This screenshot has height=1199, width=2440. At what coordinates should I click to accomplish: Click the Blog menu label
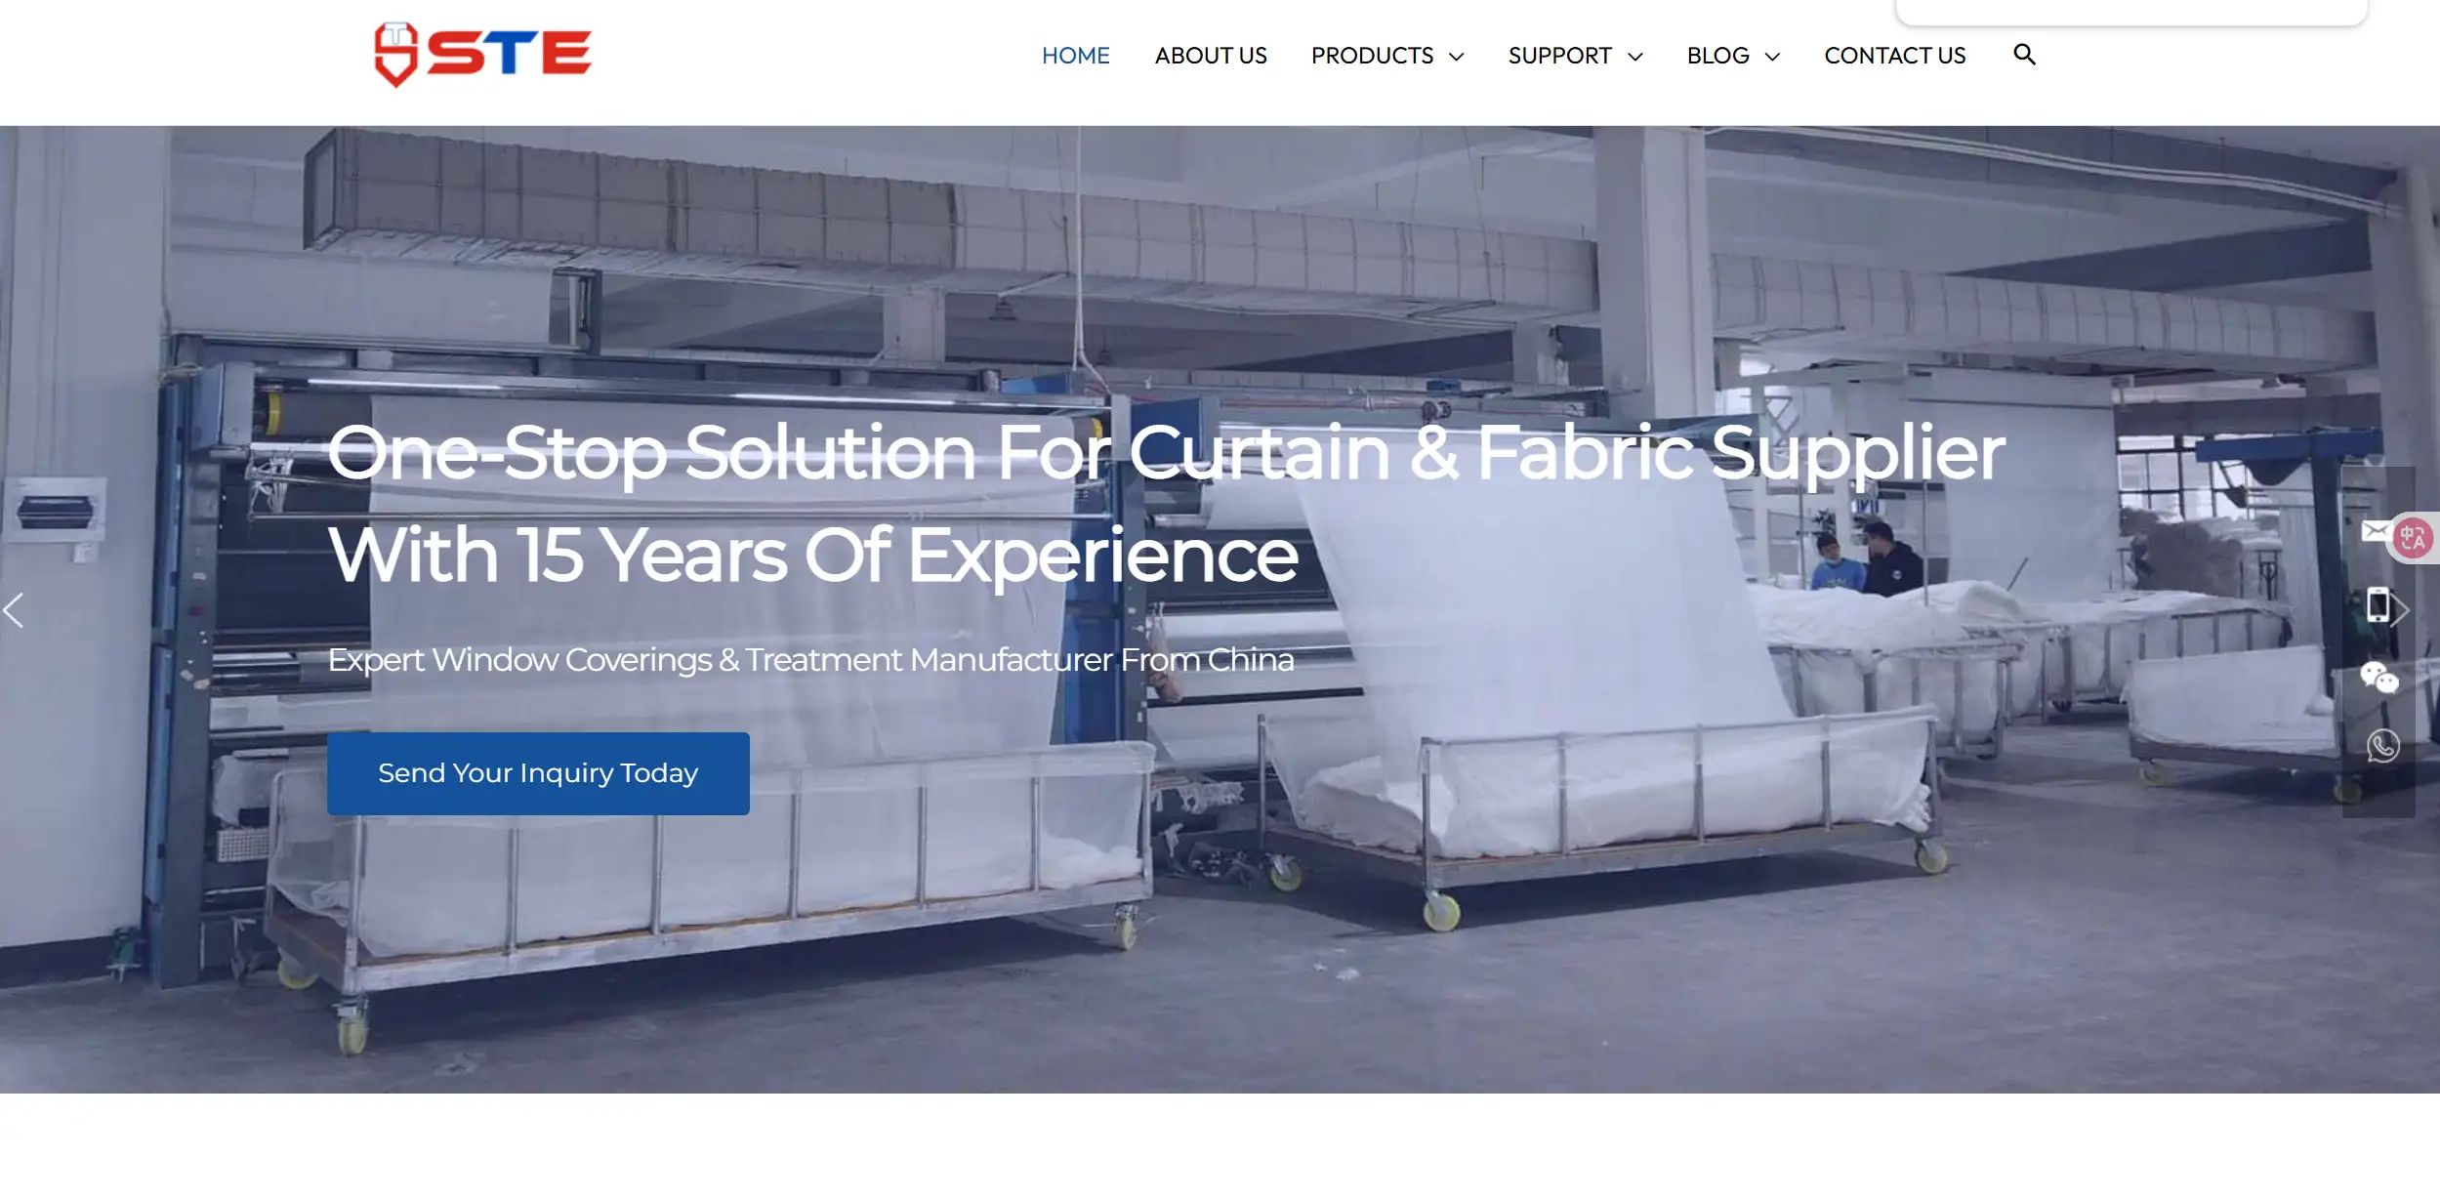coord(1717,56)
